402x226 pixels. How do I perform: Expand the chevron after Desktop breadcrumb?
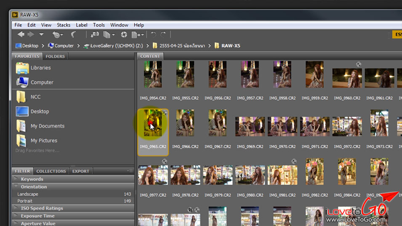click(43, 45)
